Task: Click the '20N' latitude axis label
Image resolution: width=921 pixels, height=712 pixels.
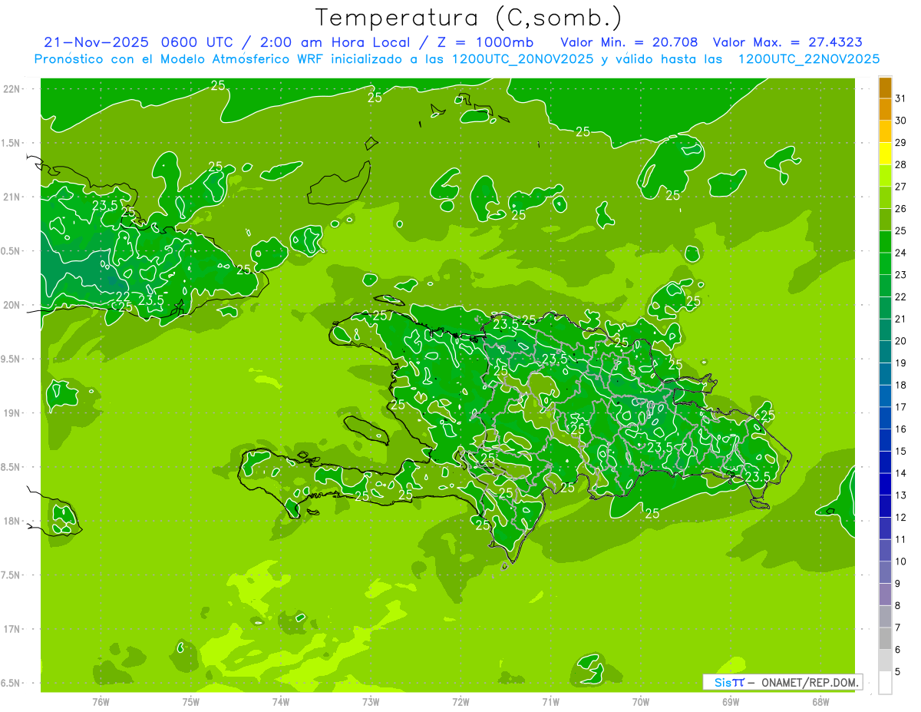Action: pos(12,305)
